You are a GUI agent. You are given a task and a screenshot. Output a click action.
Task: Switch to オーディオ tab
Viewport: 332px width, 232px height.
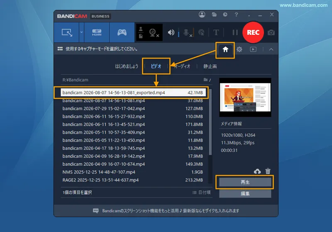pos(182,66)
